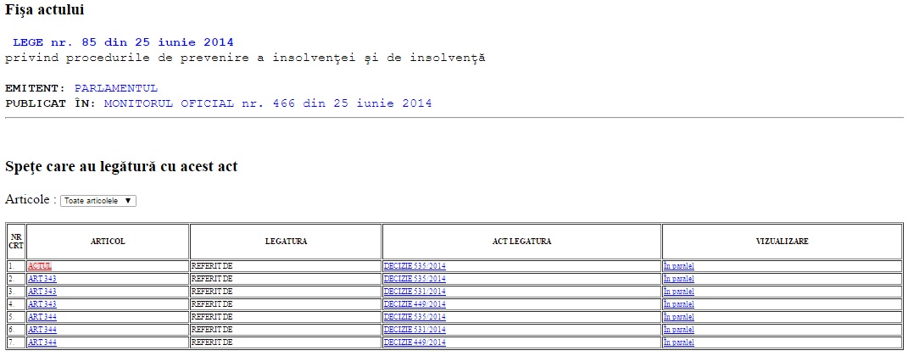View row 2 'În paralel' link
The image size is (908, 356).
tap(679, 279)
